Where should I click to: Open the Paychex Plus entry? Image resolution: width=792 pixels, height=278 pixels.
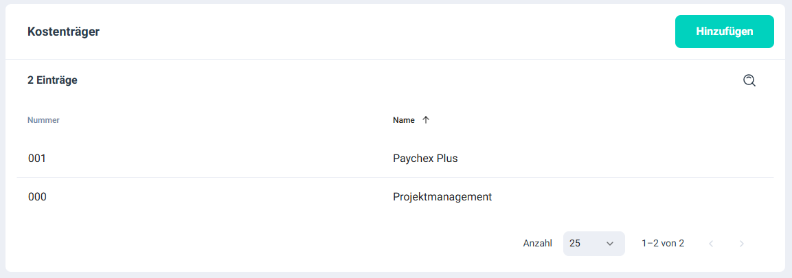[x=425, y=159]
